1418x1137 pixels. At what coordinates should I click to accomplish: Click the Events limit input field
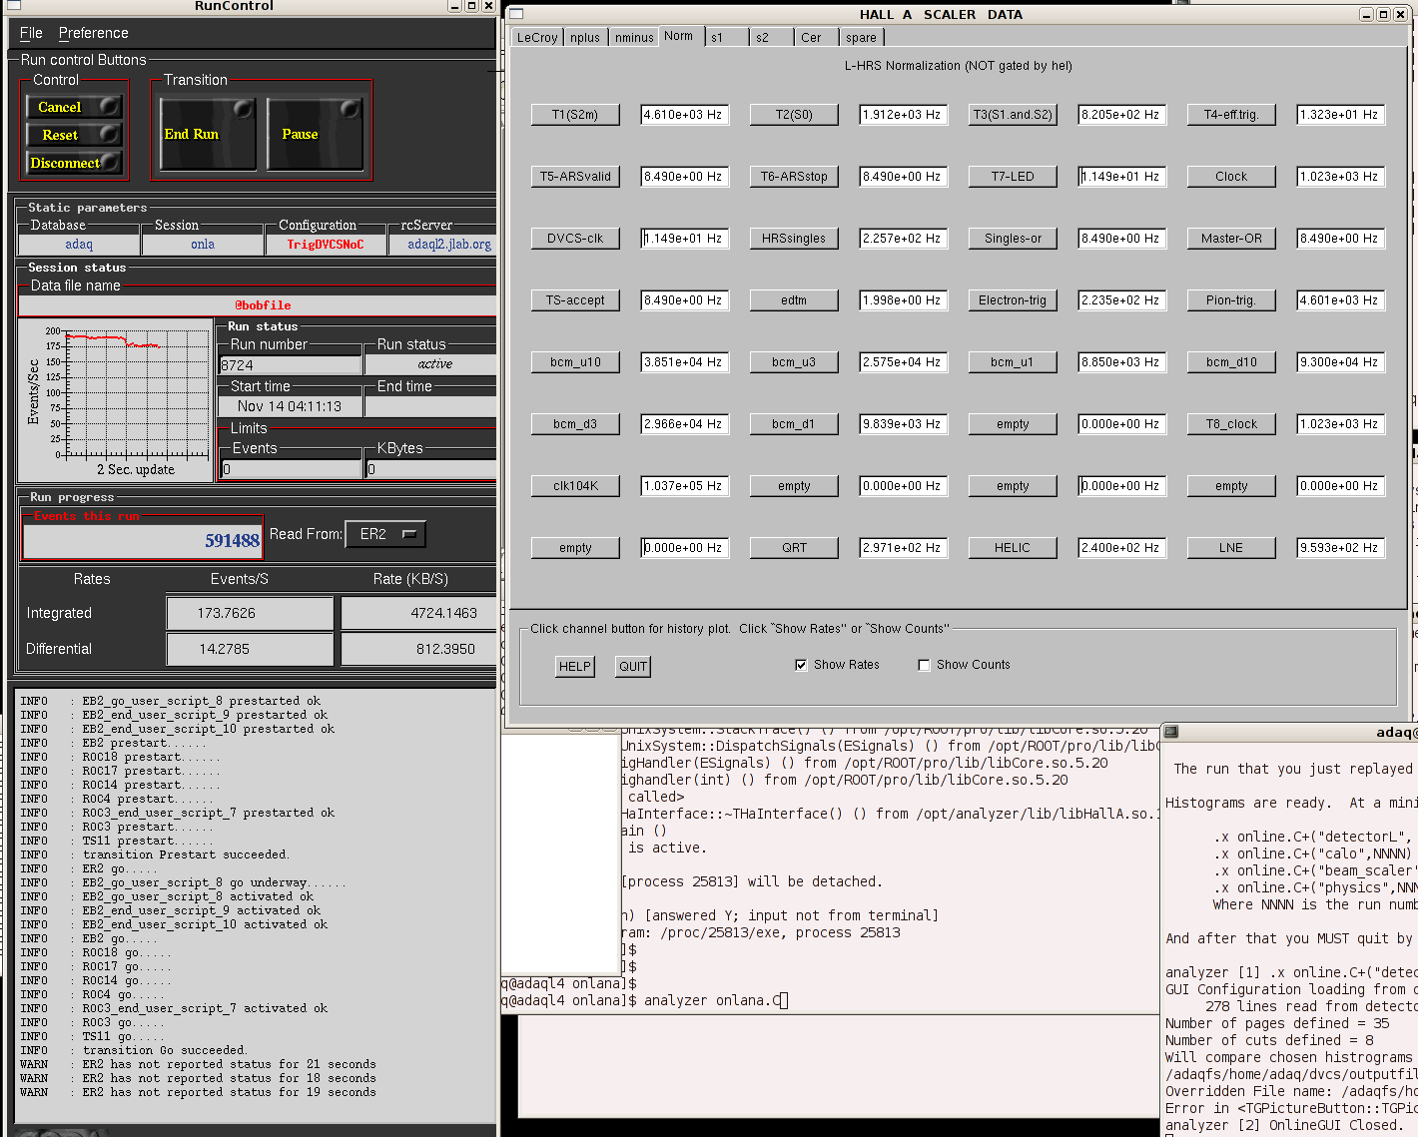coord(291,469)
